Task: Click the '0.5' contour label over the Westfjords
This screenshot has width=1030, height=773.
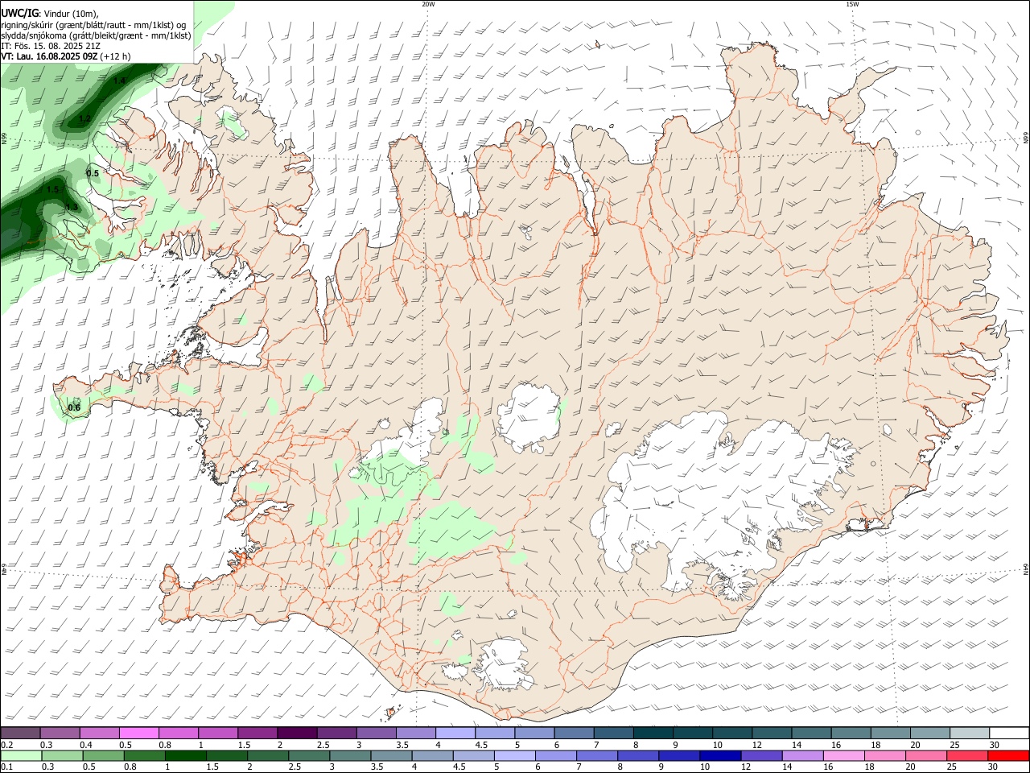Action: (93, 173)
